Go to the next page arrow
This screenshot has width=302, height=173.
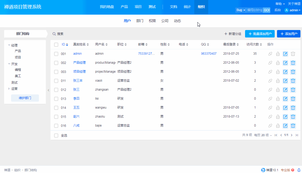point(292,135)
